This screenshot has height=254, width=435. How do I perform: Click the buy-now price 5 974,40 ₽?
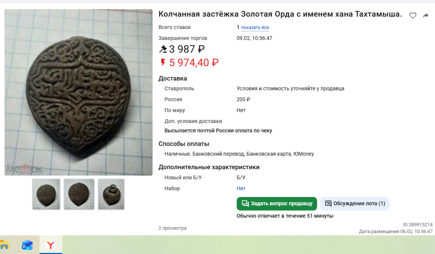tap(193, 62)
